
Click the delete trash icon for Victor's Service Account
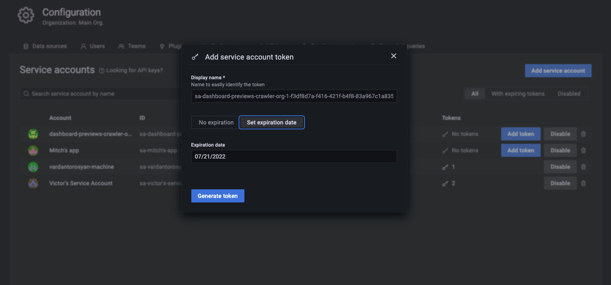[583, 183]
